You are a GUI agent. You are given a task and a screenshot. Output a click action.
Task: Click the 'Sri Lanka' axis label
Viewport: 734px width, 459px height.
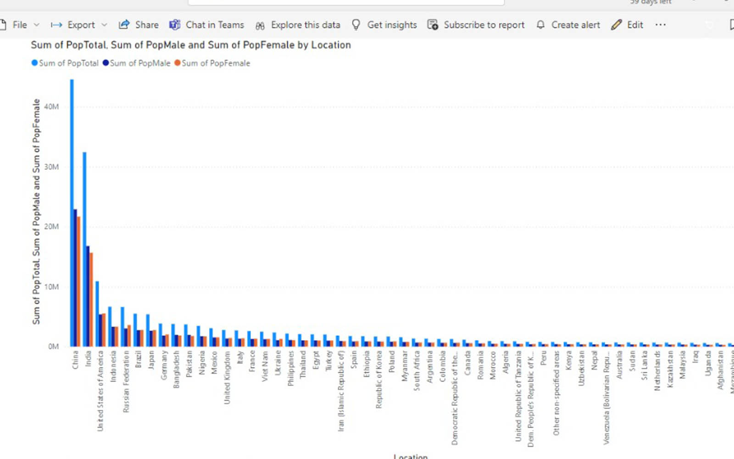(x=645, y=365)
